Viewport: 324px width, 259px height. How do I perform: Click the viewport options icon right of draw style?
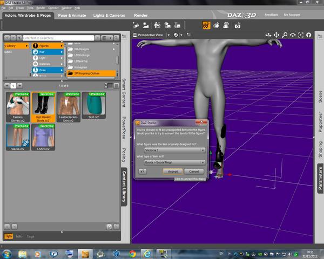[188, 35]
